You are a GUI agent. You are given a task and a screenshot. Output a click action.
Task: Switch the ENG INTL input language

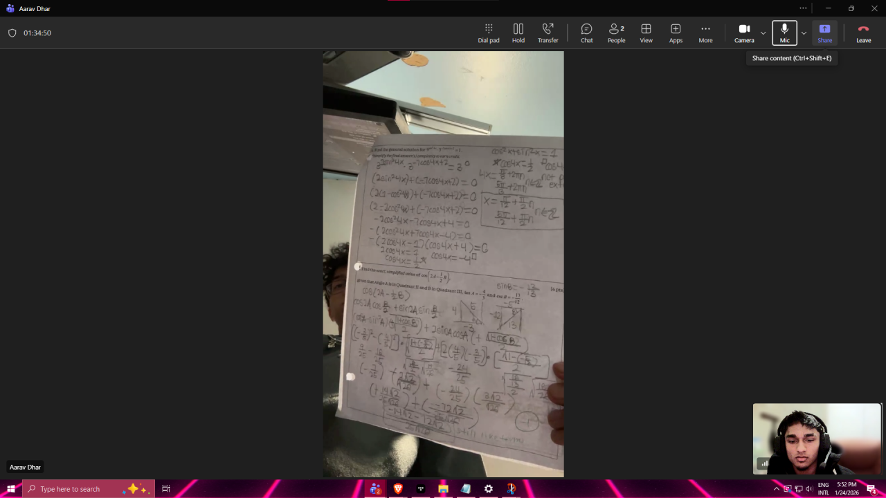click(x=823, y=489)
